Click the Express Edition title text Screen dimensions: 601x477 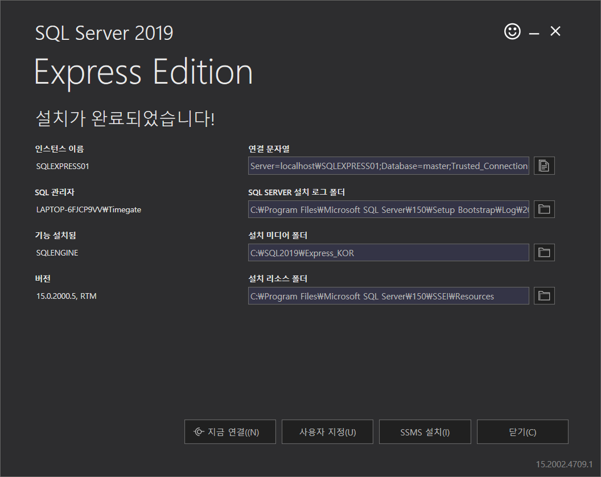coord(143,72)
